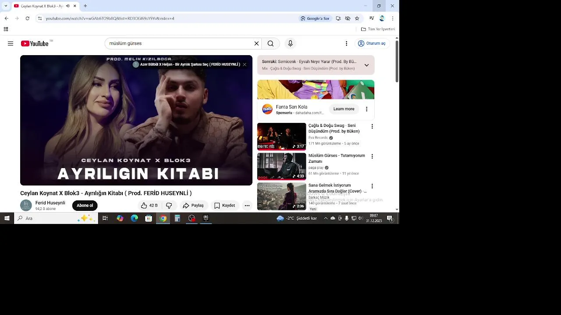Viewport: 561px width, 315px height.
Task: Share the video with Paylaş
Action: 193,206
